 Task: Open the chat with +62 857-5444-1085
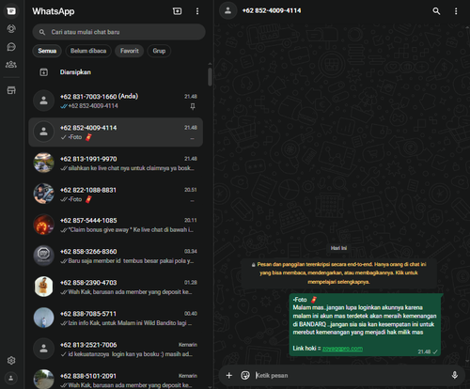116,225
